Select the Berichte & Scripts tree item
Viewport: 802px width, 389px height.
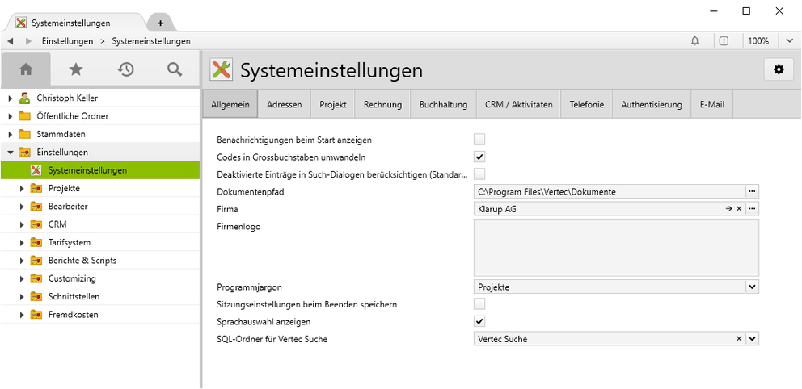tap(82, 261)
